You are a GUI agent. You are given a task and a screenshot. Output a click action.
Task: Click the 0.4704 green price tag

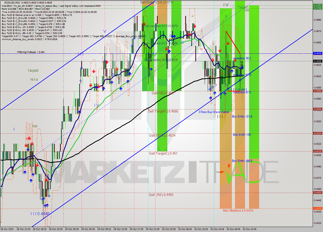pos(317,5)
